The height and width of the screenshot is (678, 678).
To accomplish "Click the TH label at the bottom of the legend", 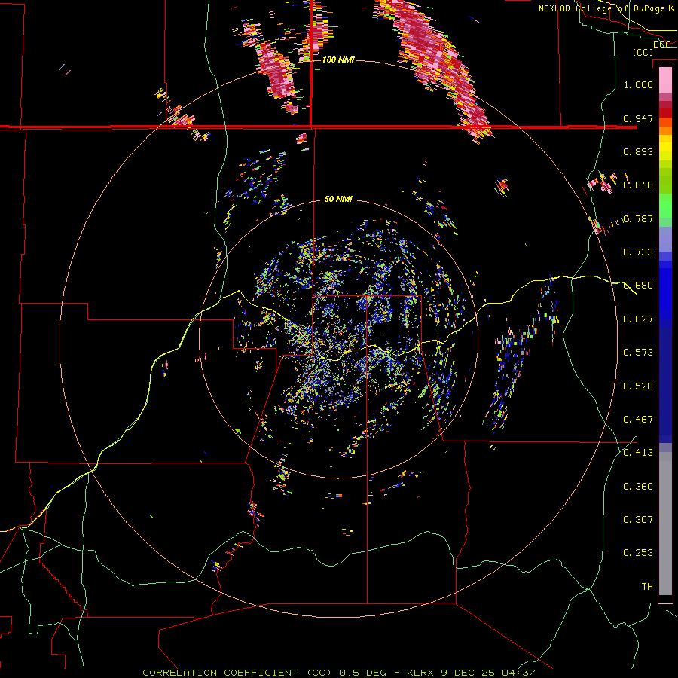I will point(647,587).
